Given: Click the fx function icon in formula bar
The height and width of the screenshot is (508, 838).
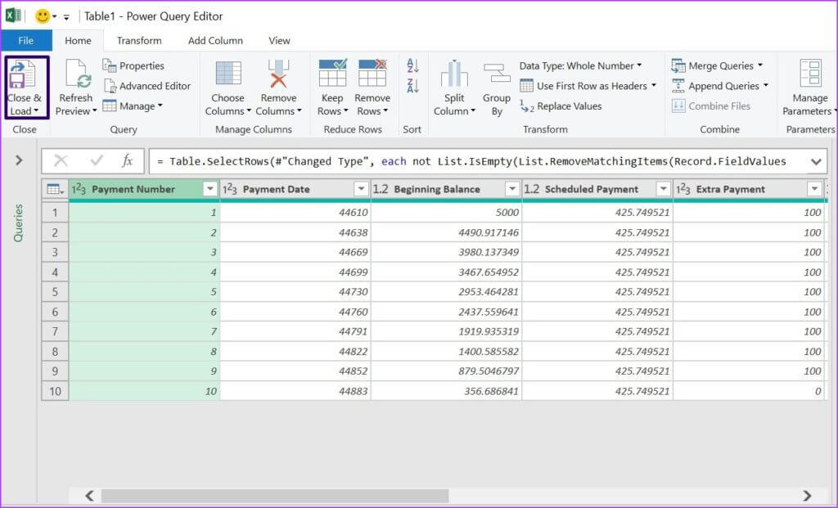Looking at the screenshot, I should [x=127, y=160].
